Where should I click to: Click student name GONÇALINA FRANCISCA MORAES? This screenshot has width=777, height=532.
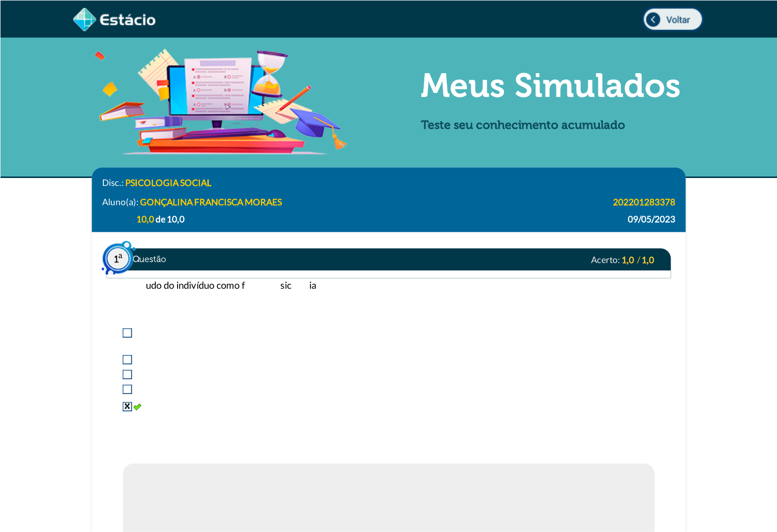pos(211,202)
